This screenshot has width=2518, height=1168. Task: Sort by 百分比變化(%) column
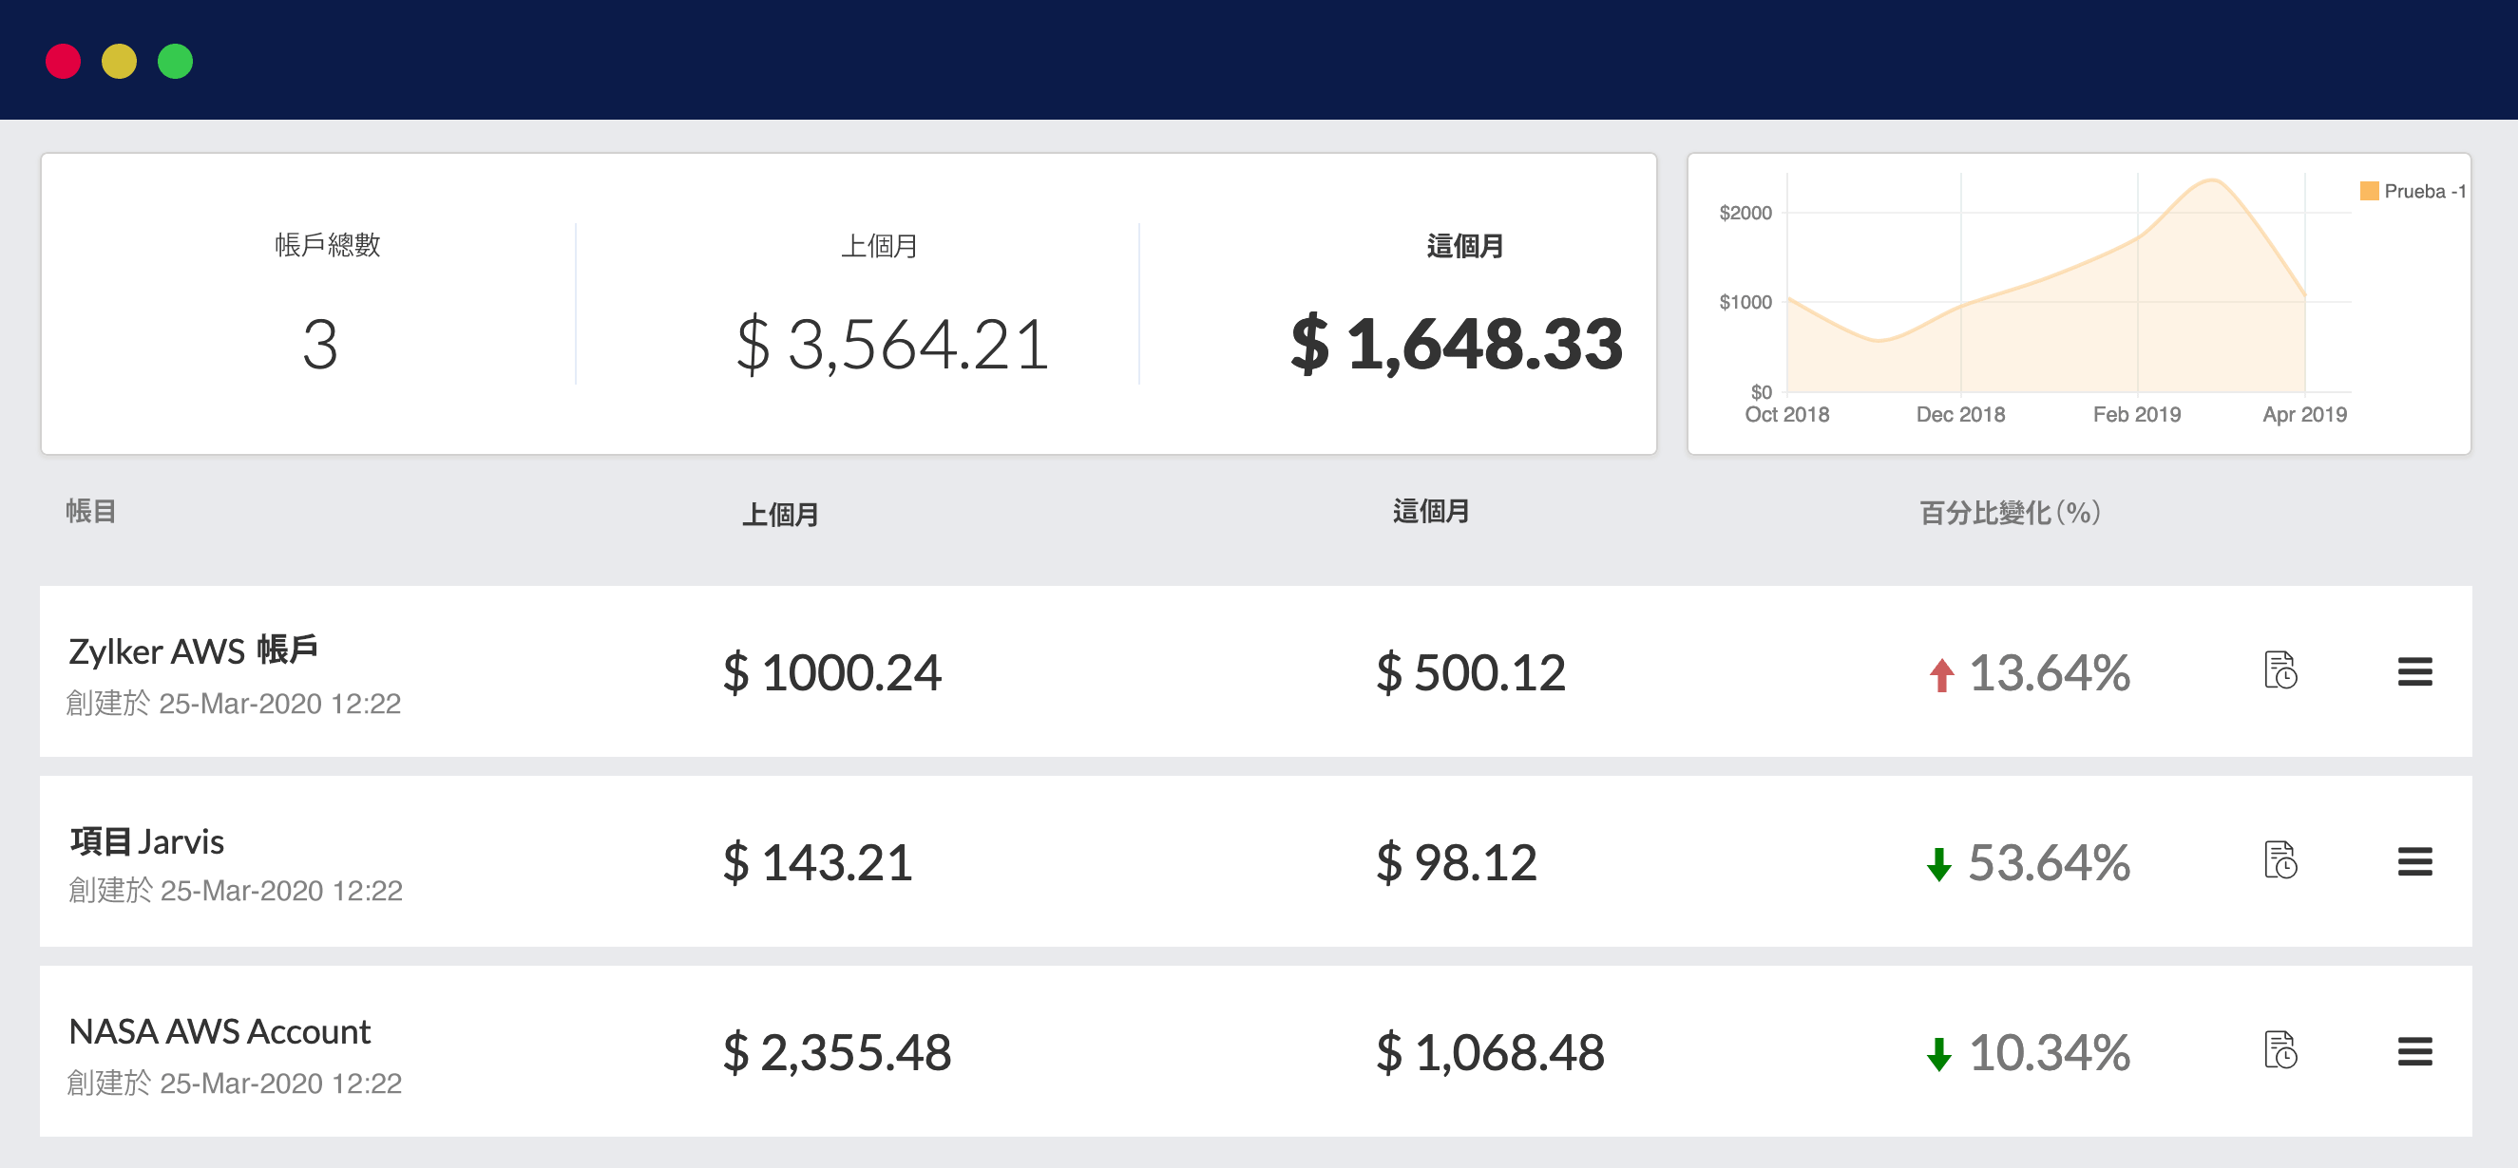[x=2008, y=512]
